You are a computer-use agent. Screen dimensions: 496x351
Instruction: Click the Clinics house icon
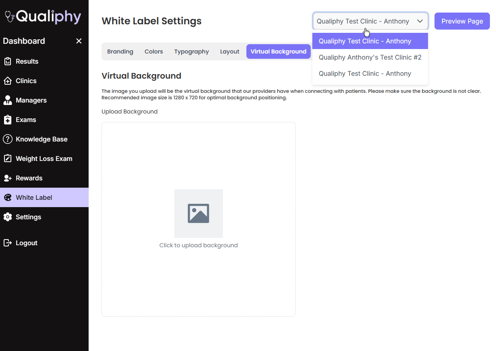click(x=7, y=81)
